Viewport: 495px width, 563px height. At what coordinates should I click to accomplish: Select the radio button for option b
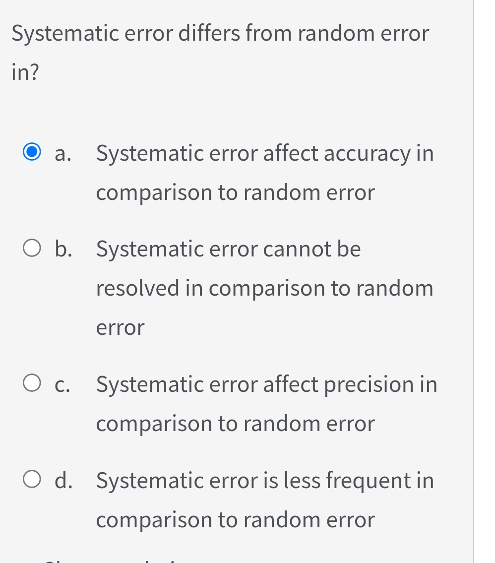click(32, 248)
